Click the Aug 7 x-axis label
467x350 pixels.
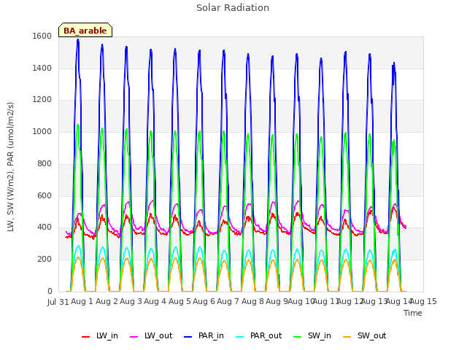click(228, 301)
